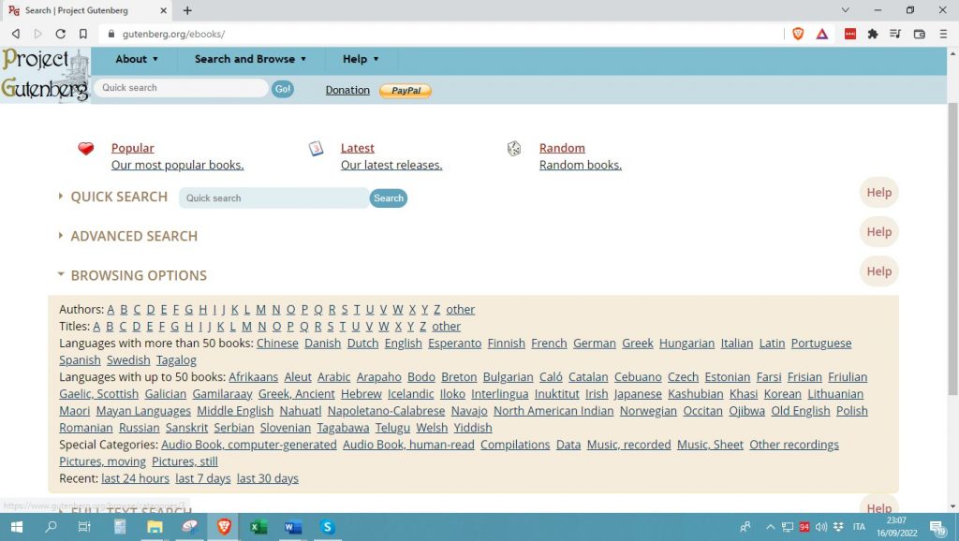Expand the QUICK SEARCH section
This screenshot has height=541, width=959.
[118, 197]
